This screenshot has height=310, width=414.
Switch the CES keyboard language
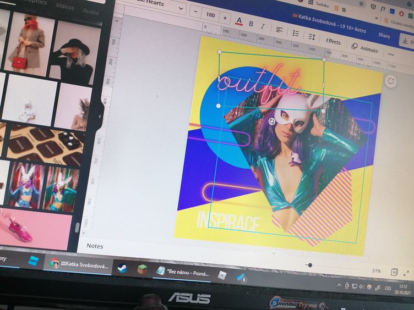coord(388,288)
